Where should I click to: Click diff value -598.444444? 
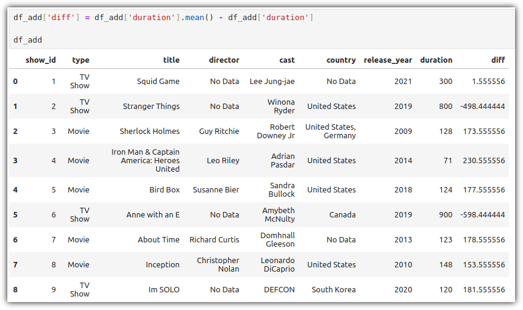(x=483, y=214)
